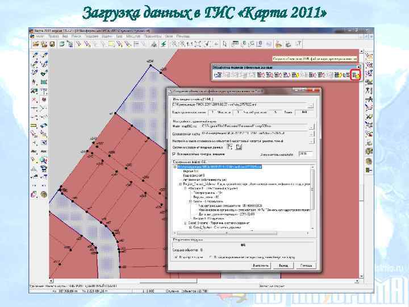Select the first radio button under results
This screenshot has height=307, width=409.
pyautogui.click(x=176, y=258)
